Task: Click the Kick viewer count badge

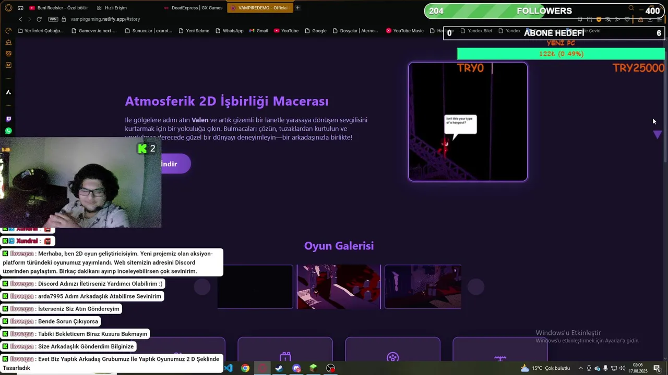Action: [147, 149]
